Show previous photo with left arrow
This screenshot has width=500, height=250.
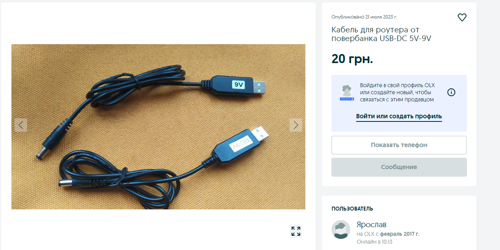(21, 125)
